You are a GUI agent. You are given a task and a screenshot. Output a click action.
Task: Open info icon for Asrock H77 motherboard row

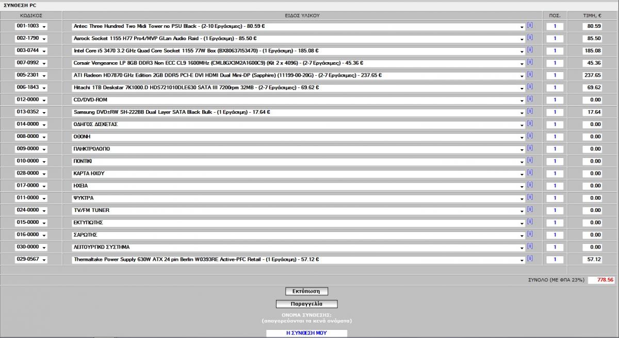point(530,37)
